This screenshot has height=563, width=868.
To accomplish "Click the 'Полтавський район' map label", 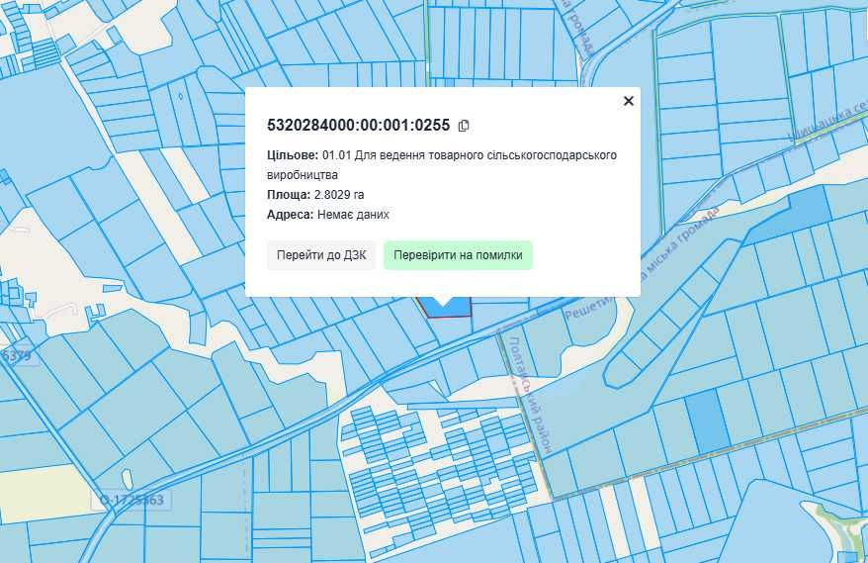I will tap(529, 395).
